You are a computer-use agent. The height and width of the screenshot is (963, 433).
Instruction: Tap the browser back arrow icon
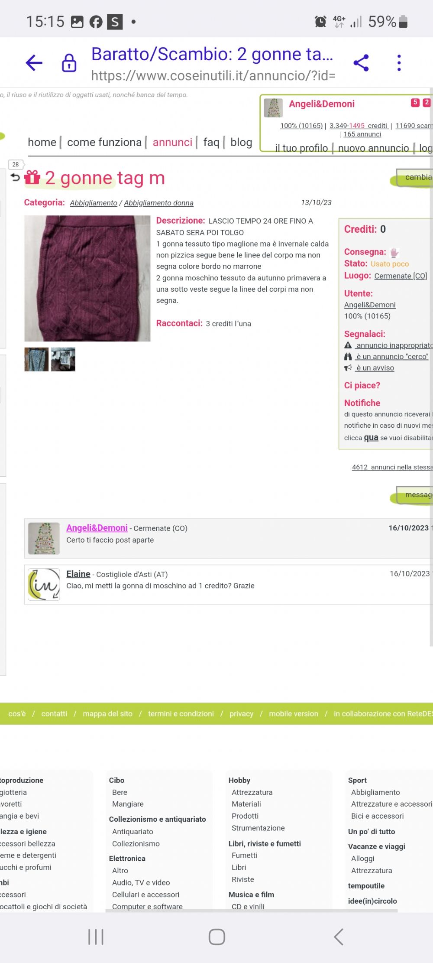34,63
